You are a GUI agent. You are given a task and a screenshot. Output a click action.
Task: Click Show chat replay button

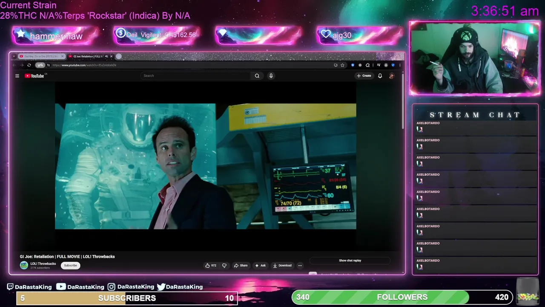pos(350,261)
